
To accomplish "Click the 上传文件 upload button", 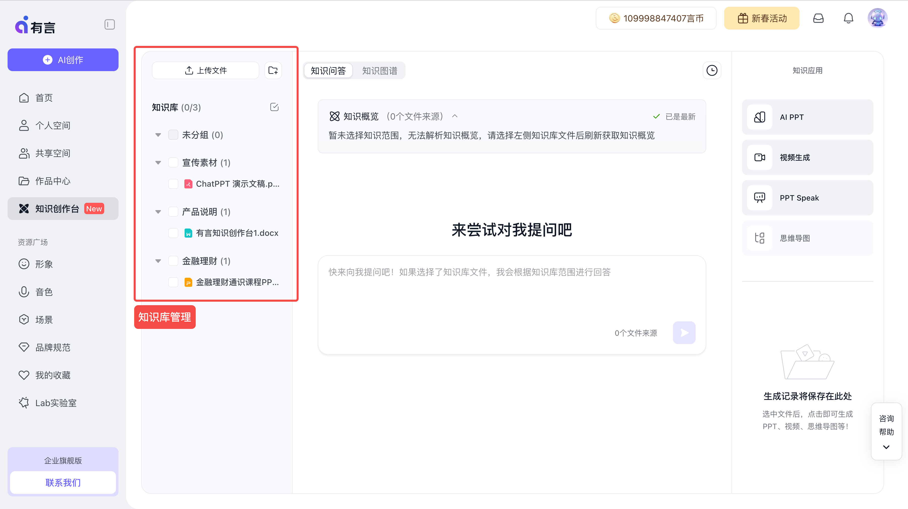I will tap(205, 70).
